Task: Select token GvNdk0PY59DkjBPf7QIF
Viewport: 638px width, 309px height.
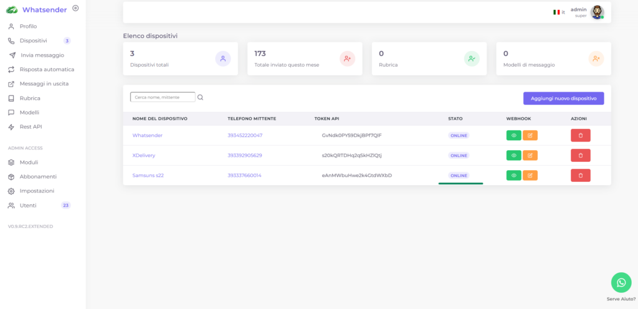Action: coord(351,135)
